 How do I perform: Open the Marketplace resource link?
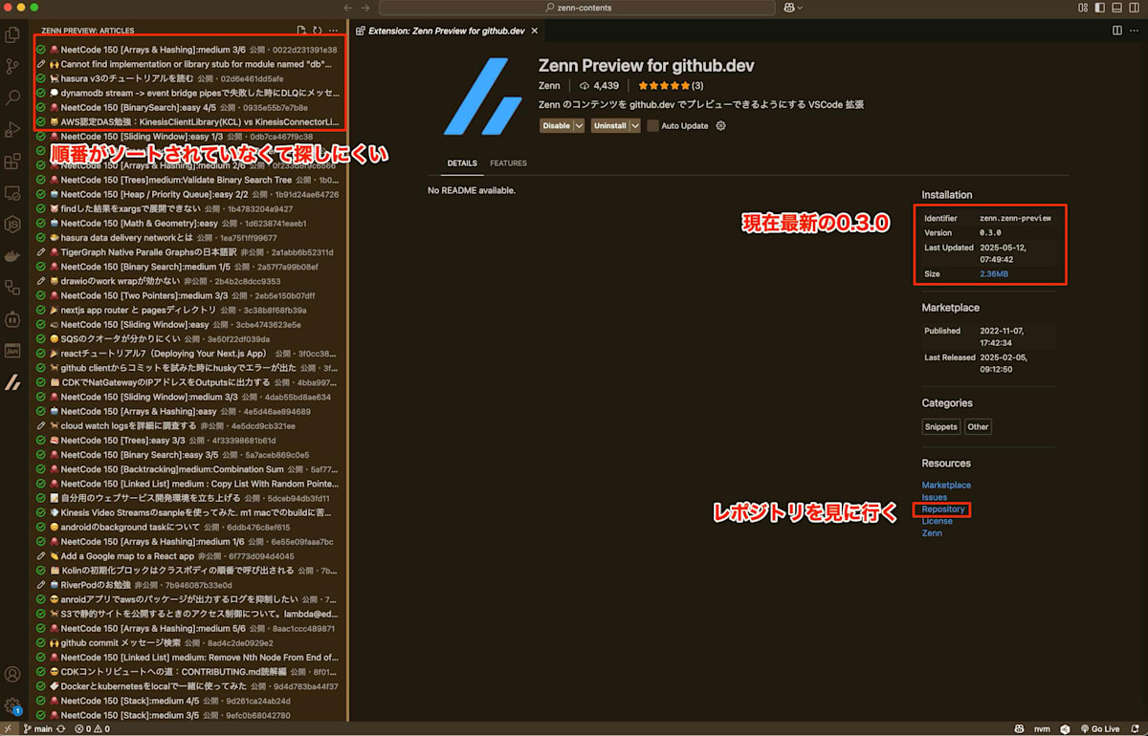[x=946, y=486]
